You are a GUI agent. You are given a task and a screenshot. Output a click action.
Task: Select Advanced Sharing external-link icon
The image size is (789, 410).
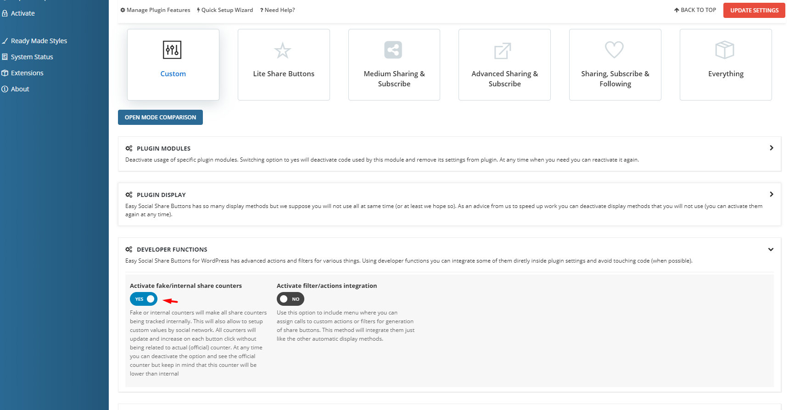(503, 51)
